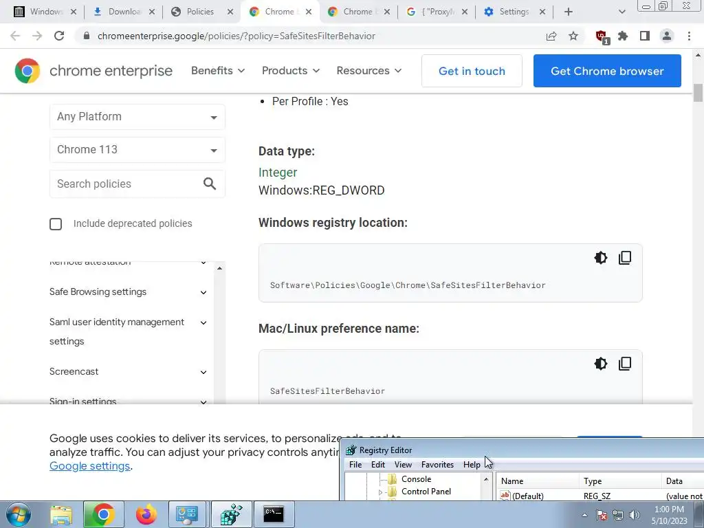Expand the Benefits navigation menu
Viewport: 704px width, 528px height.
click(218, 71)
